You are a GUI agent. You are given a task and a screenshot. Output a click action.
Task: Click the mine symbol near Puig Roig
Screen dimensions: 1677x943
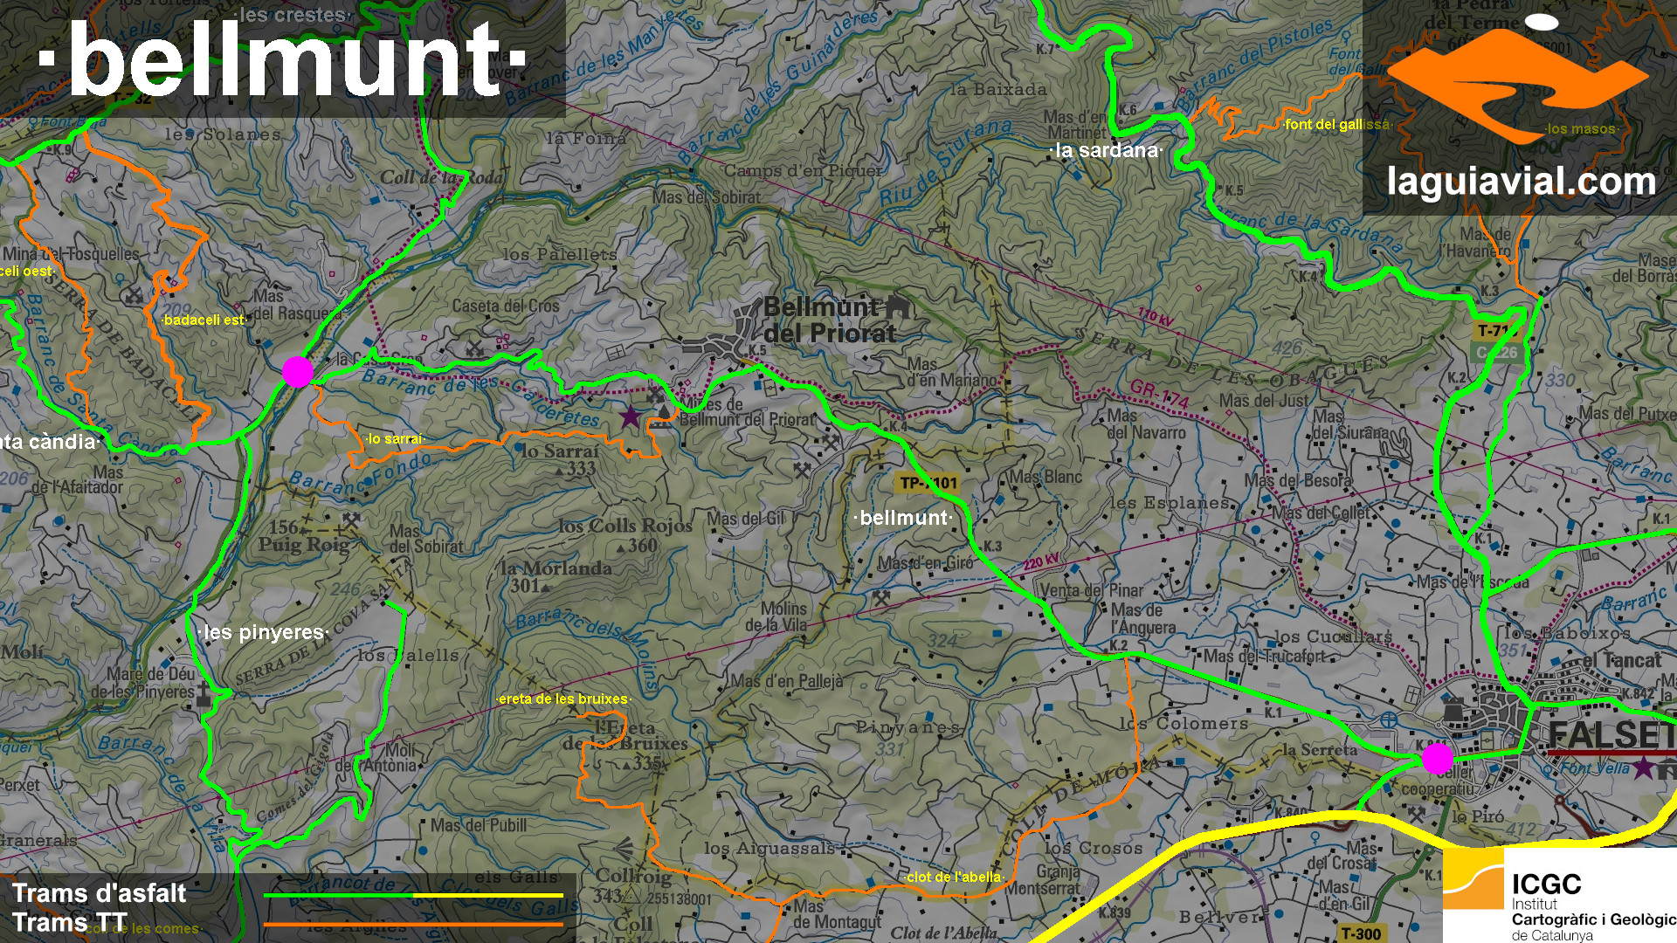coord(351,520)
